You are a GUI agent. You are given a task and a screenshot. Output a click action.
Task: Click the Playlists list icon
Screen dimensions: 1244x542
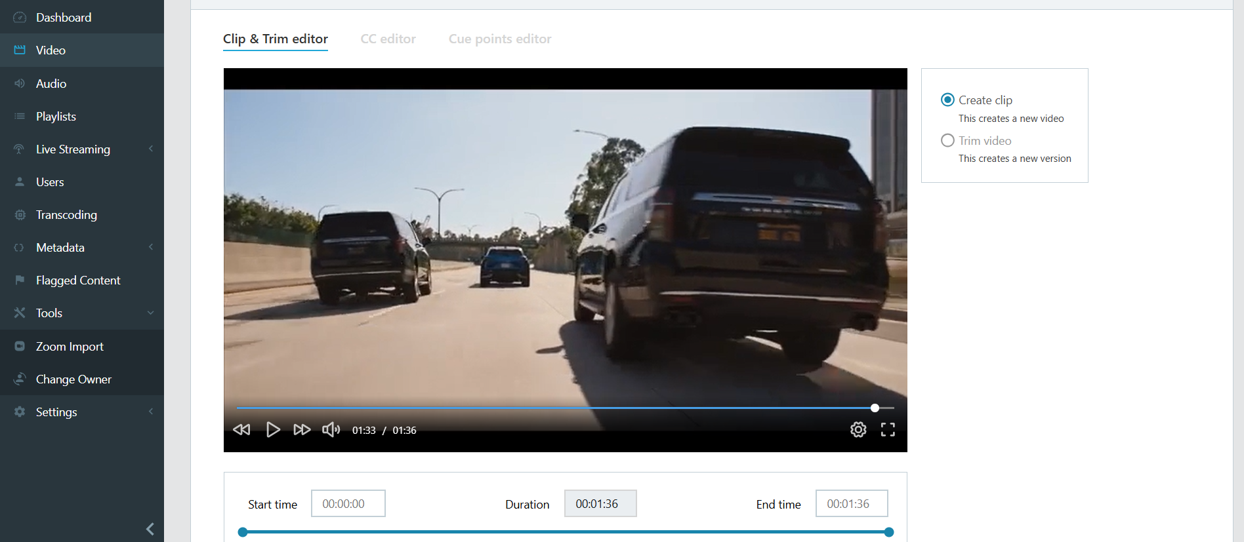pyautogui.click(x=20, y=116)
